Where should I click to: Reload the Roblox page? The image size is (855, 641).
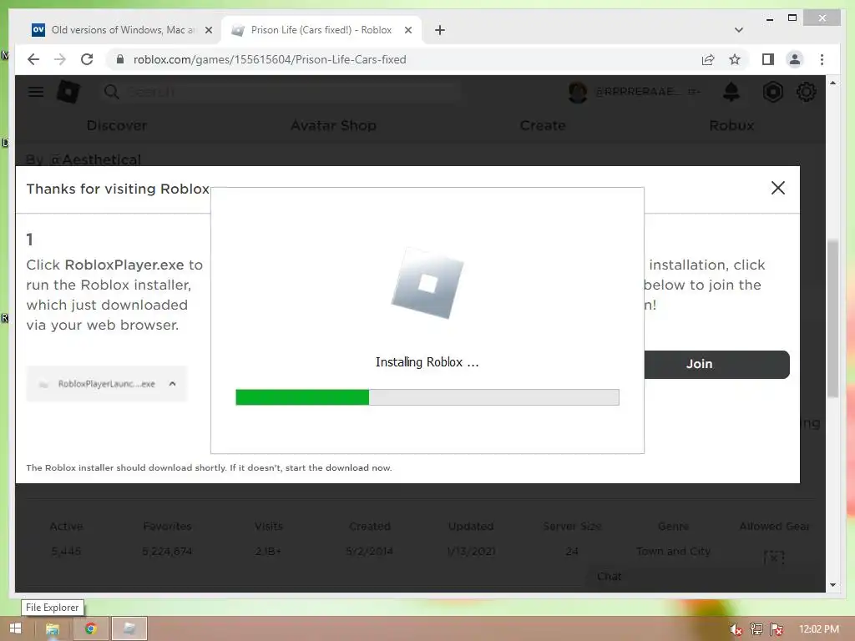[87, 59]
